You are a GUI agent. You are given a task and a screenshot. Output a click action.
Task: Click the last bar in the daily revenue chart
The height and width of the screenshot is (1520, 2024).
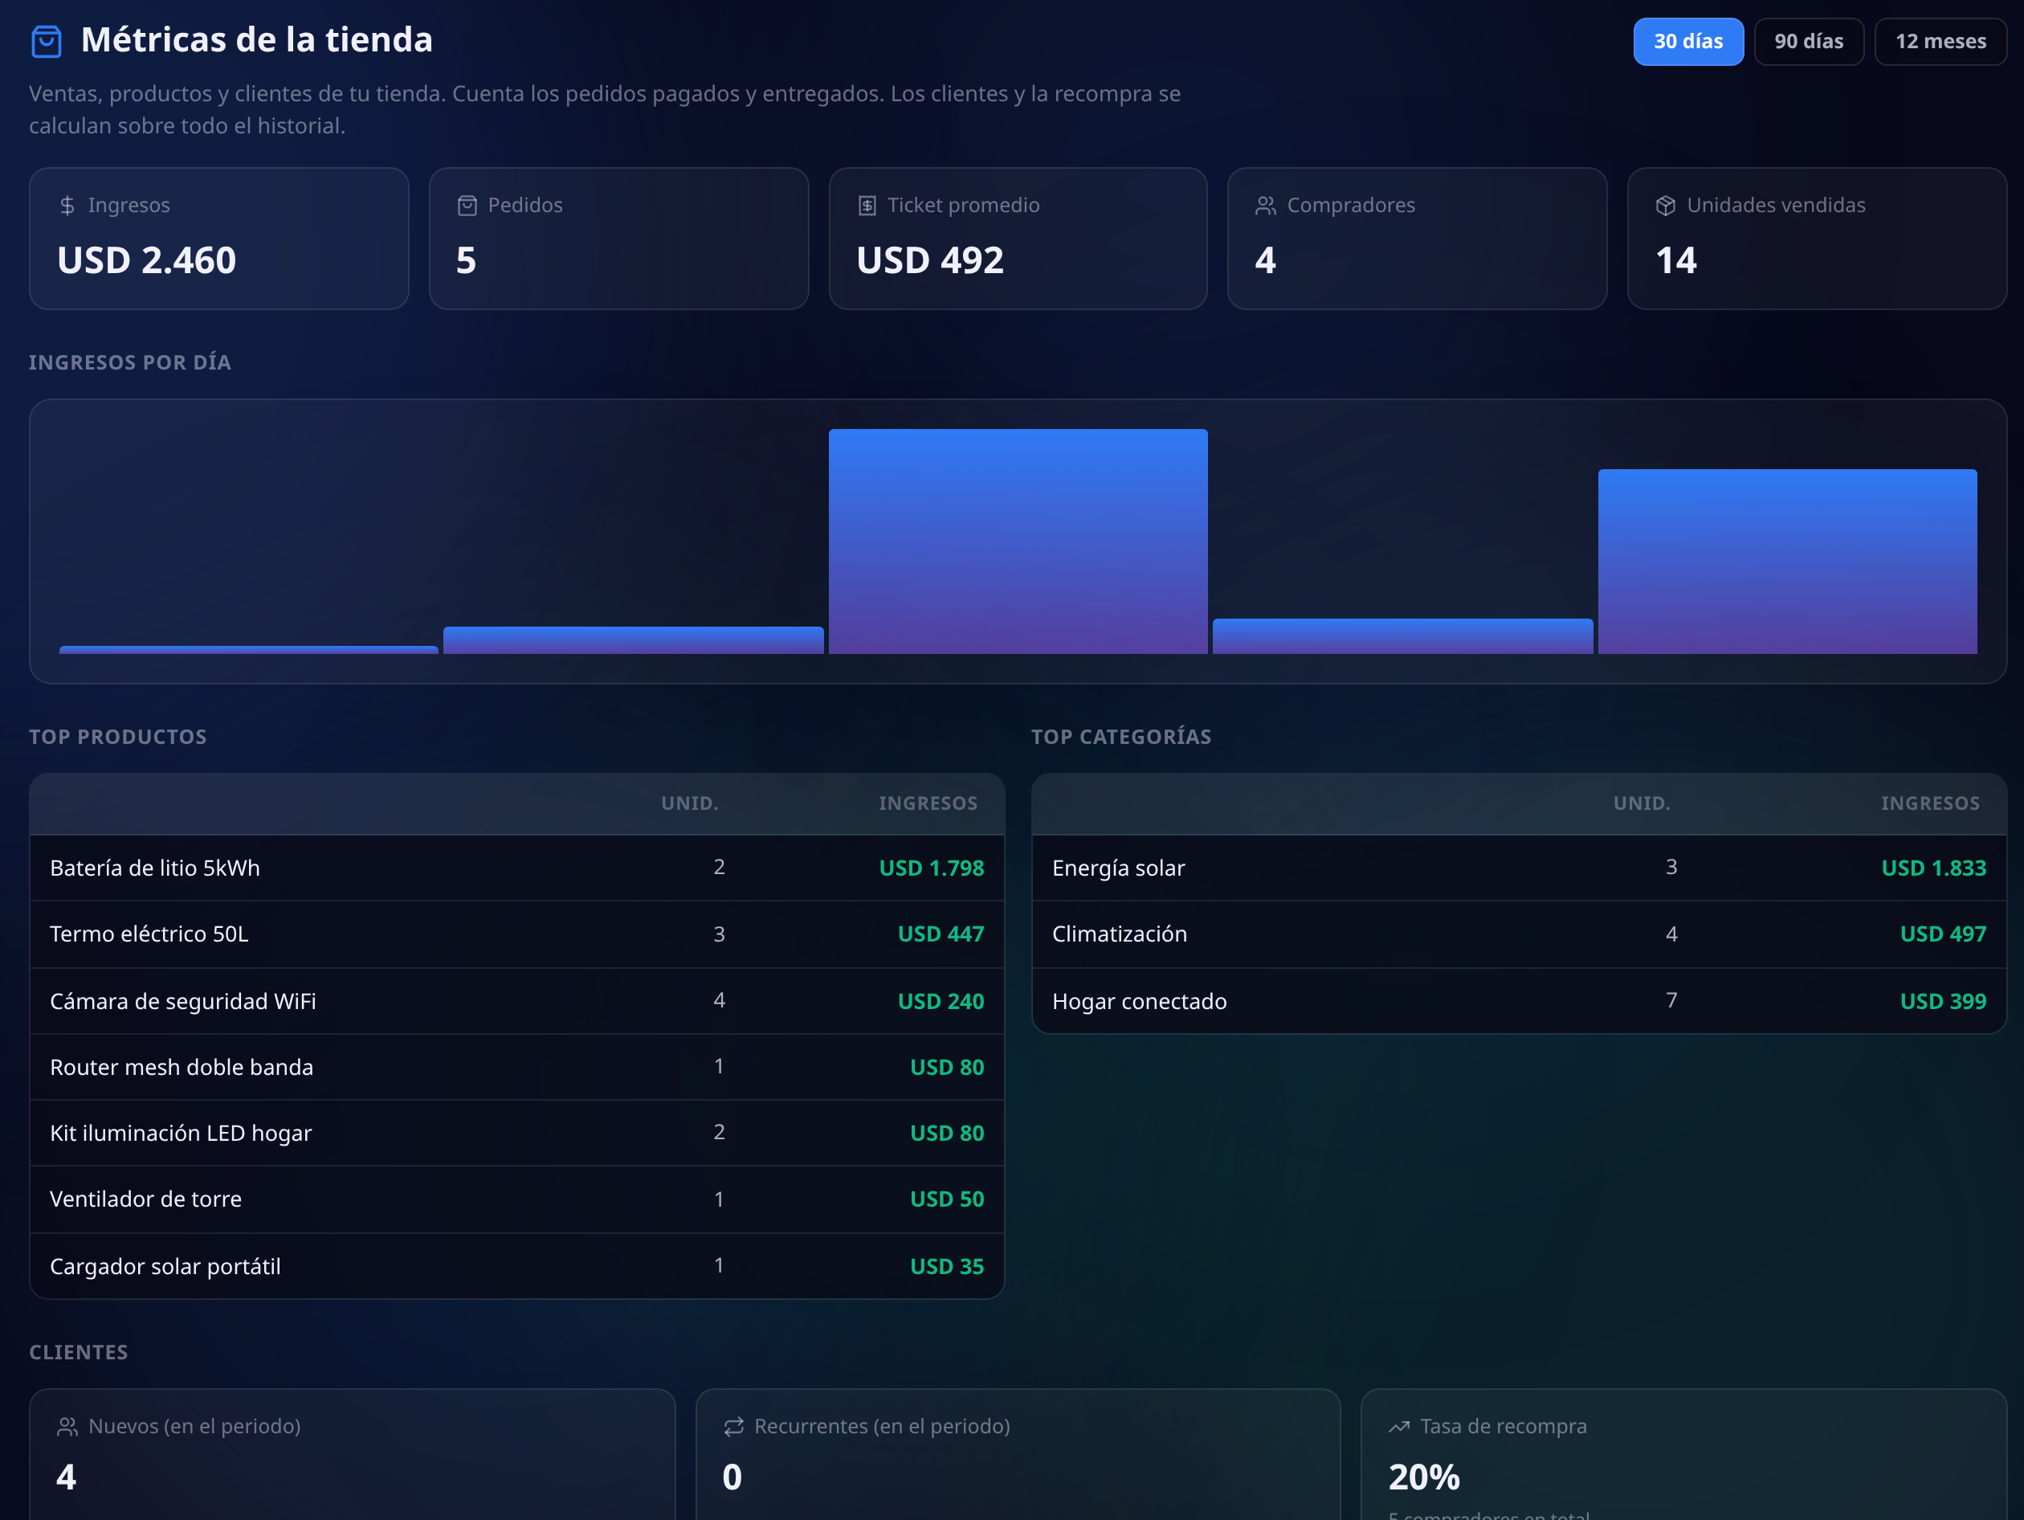[x=1787, y=561]
